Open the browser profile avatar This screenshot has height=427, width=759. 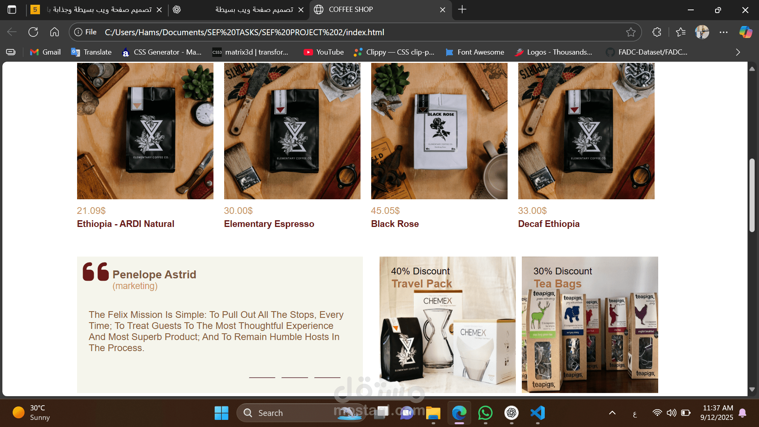pos(702,32)
